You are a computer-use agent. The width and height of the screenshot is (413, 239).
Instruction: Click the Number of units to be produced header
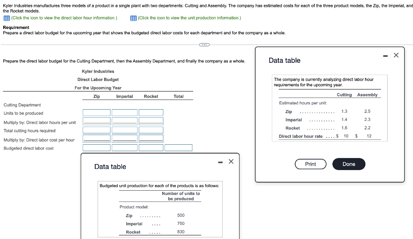181,196
